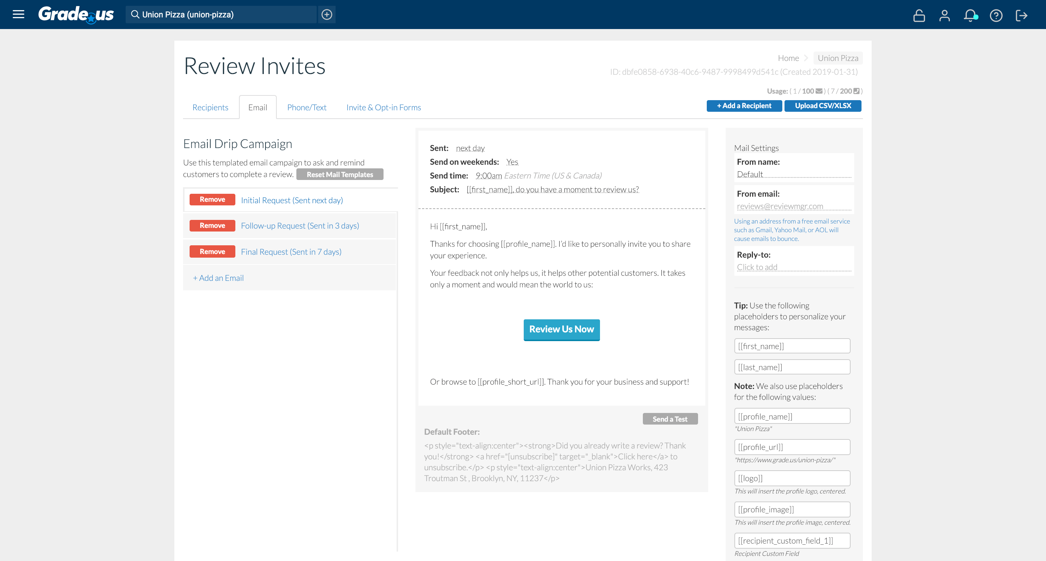Click Reset Mail Templates button
The height and width of the screenshot is (561, 1046).
click(340, 174)
